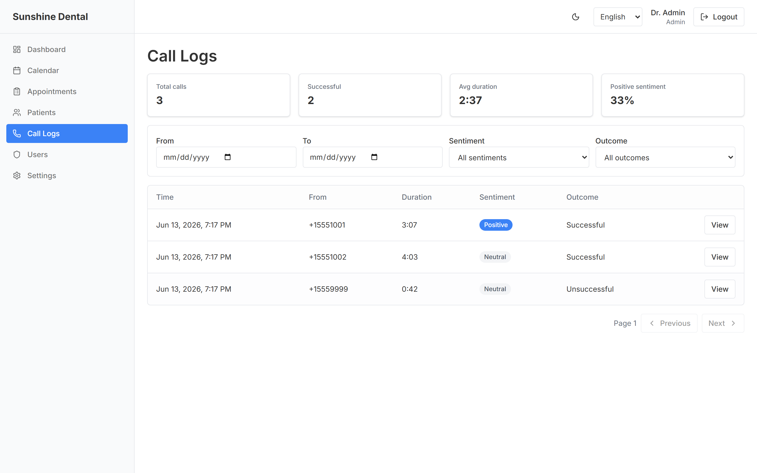Click the From column header in table
The height and width of the screenshot is (473, 757).
point(318,197)
